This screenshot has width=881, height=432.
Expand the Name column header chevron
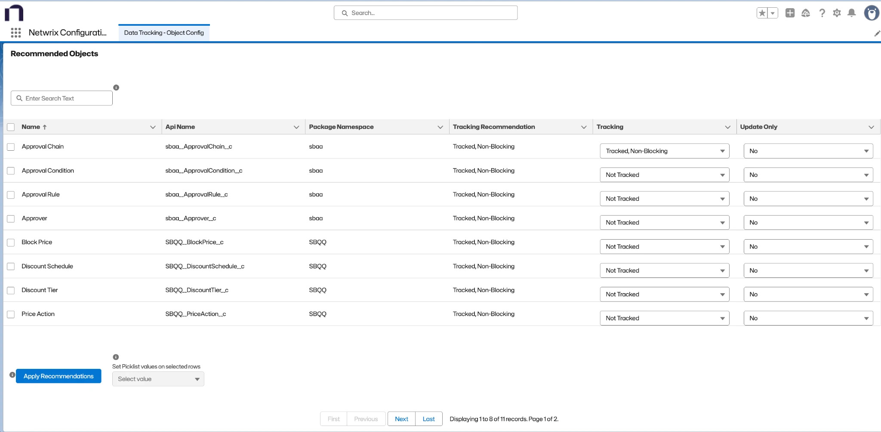153,127
